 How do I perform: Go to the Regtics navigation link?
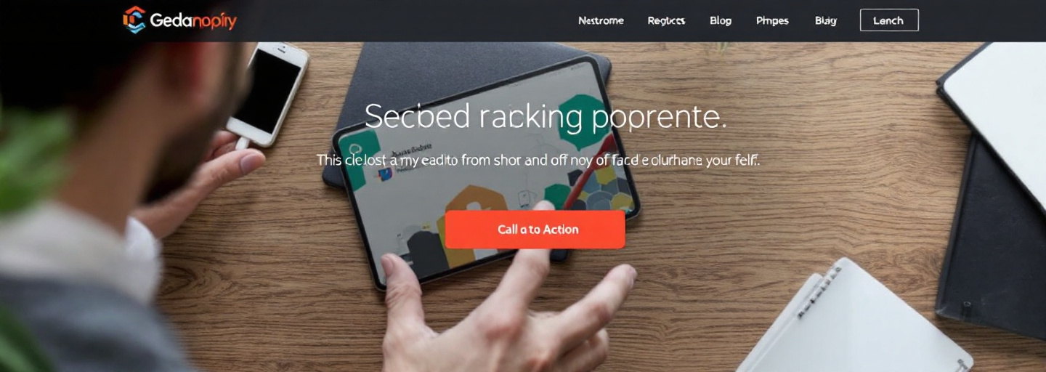[x=666, y=20]
